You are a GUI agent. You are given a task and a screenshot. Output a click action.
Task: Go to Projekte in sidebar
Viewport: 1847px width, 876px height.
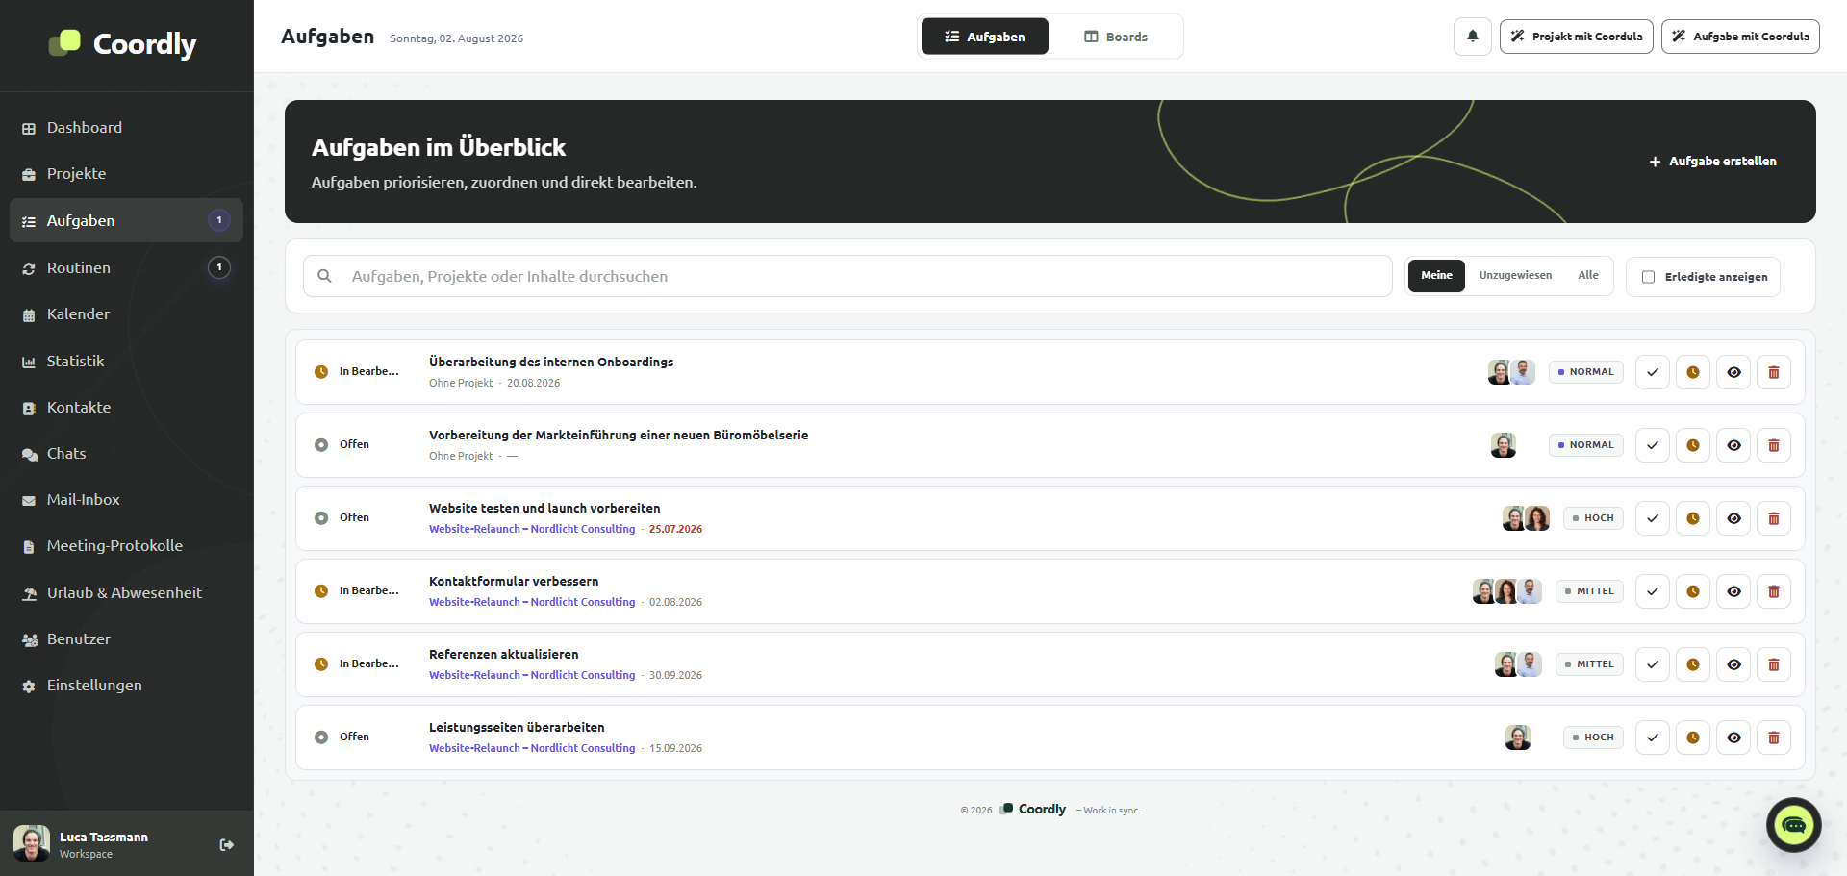coord(126,174)
